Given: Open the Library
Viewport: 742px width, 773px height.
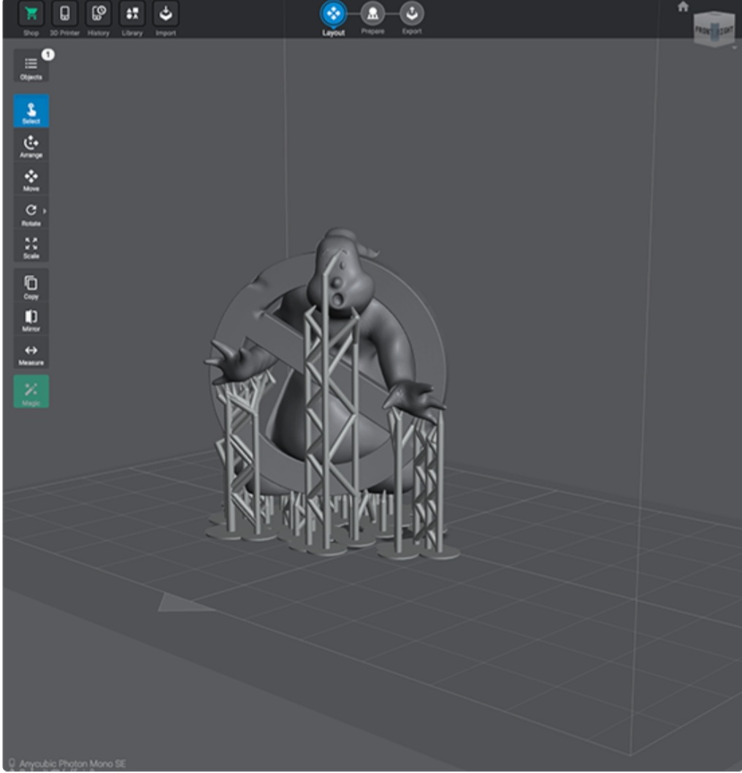Looking at the screenshot, I should coord(132,14).
